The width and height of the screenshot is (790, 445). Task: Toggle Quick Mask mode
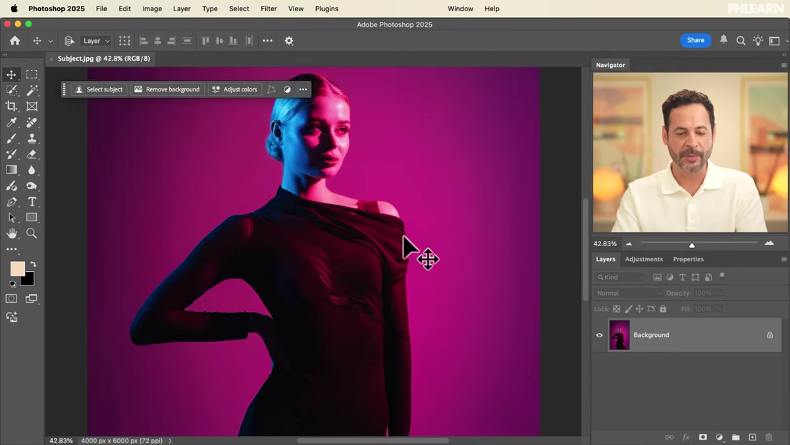point(11,299)
